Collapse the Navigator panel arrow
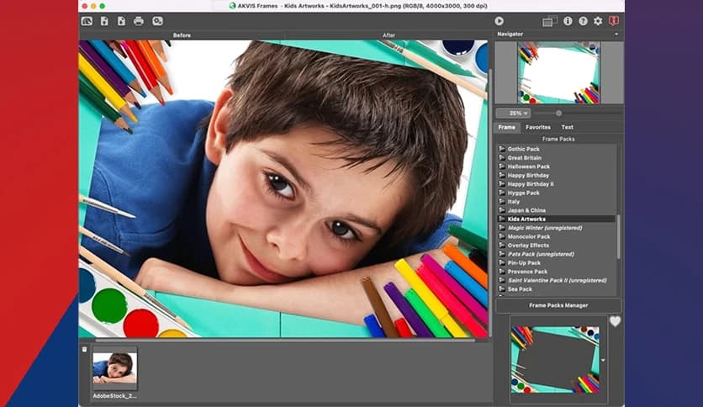Image resolution: width=703 pixels, height=407 pixels. tap(617, 34)
